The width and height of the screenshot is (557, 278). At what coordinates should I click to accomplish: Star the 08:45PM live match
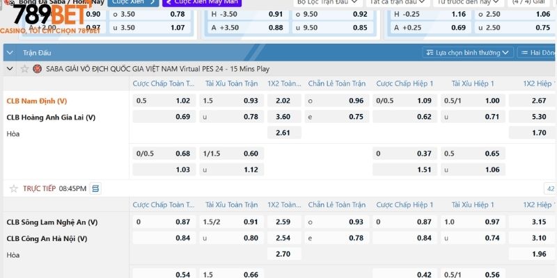(x=13, y=188)
